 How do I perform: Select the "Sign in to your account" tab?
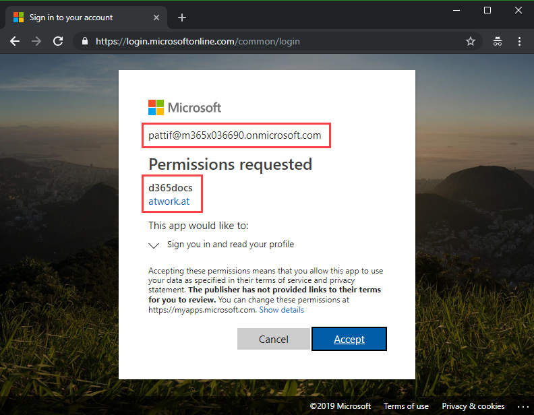pos(81,18)
